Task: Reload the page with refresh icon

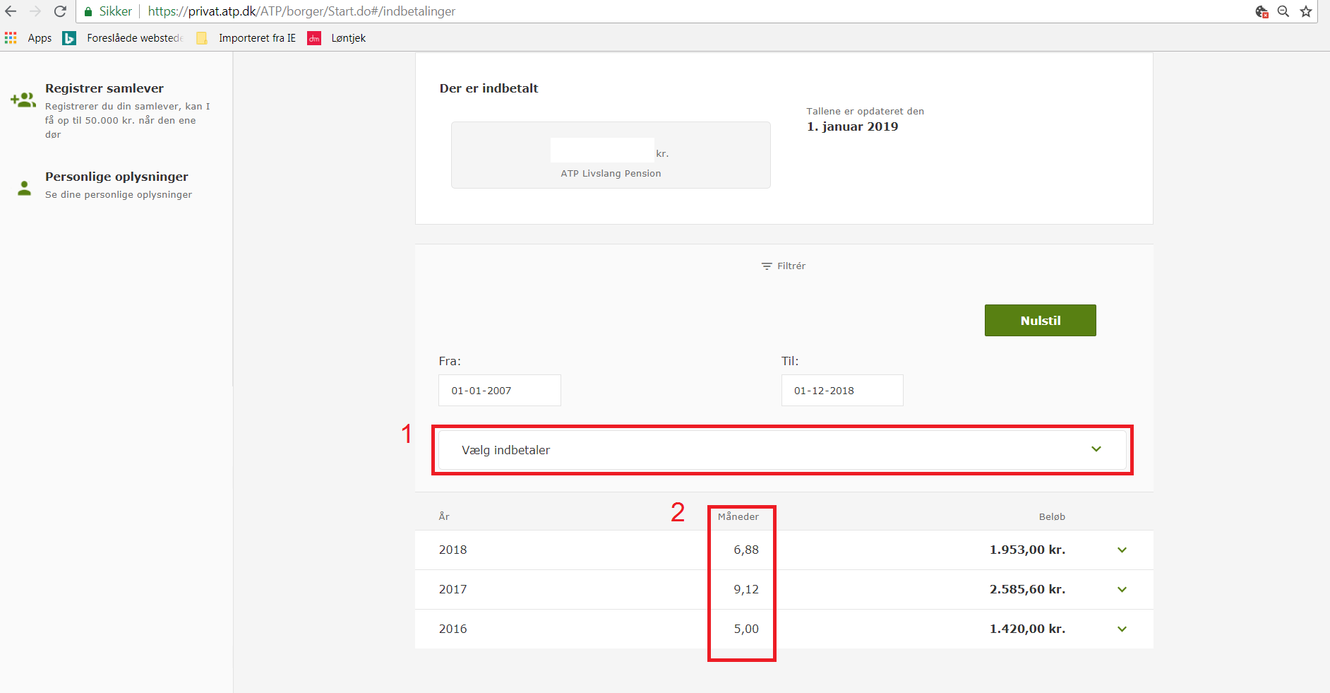Action: click(x=60, y=11)
